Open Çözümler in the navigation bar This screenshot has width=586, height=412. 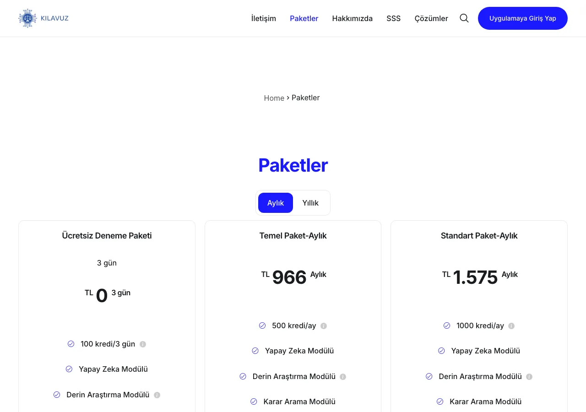tap(431, 18)
